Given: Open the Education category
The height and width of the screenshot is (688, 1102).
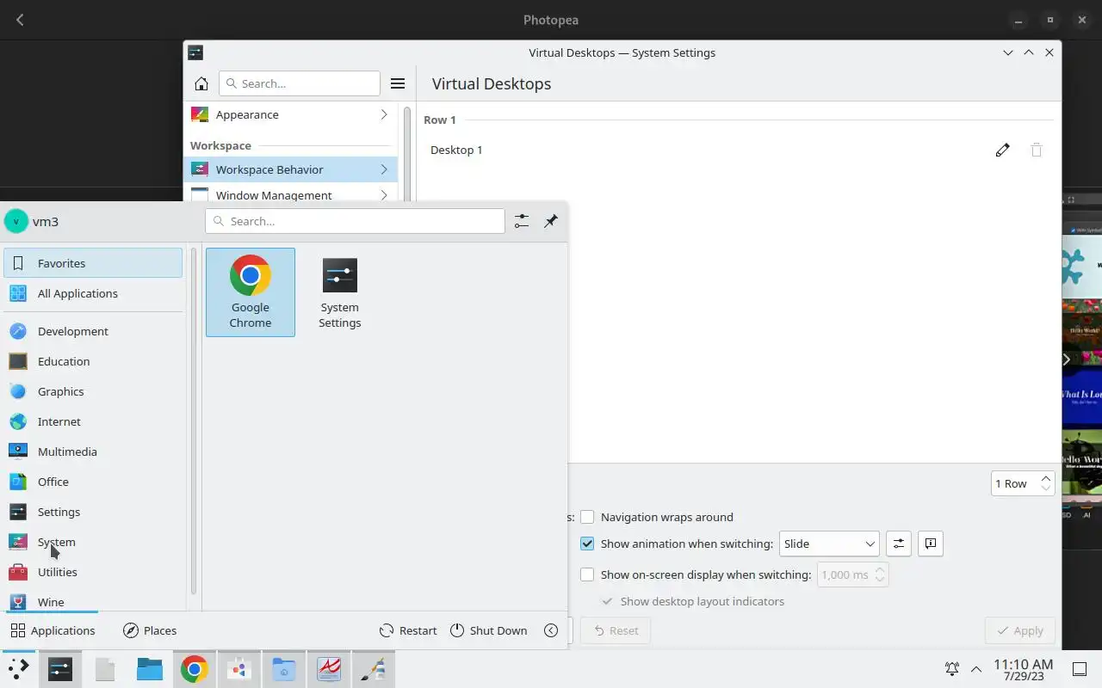Looking at the screenshot, I should (x=93, y=361).
